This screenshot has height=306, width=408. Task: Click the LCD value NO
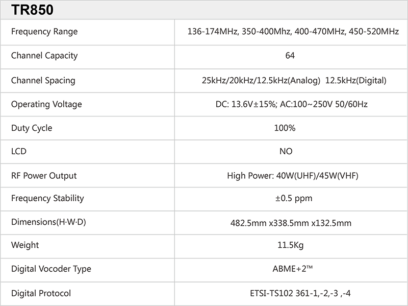tap(286, 152)
